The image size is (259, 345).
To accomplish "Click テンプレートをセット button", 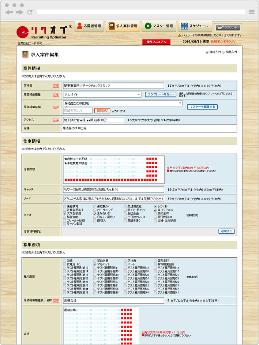I will tap(161, 94).
